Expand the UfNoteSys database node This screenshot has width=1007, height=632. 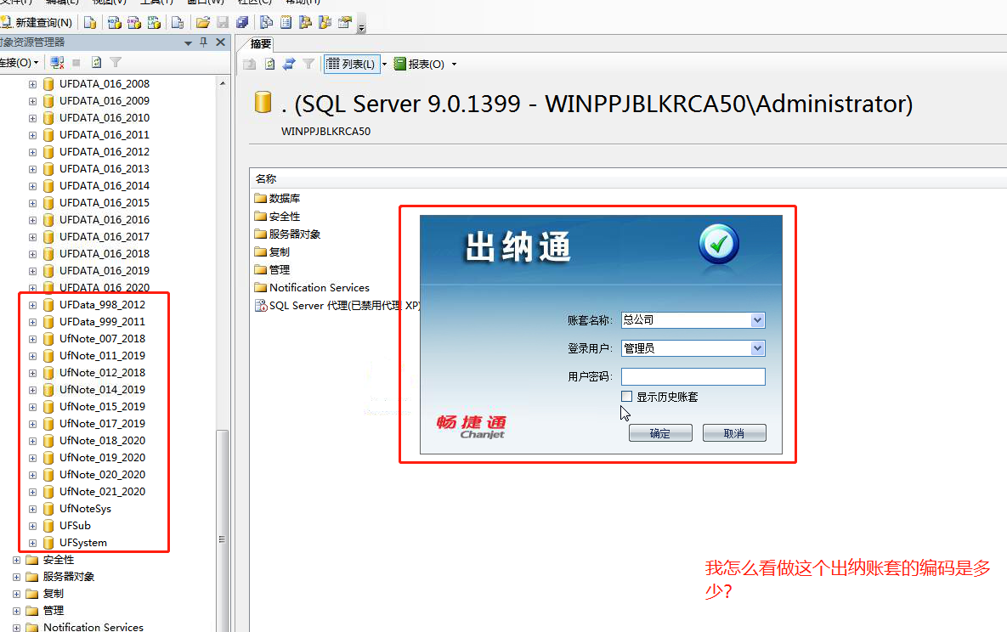(x=33, y=510)
